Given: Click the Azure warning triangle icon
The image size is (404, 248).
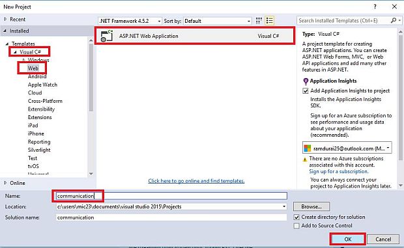Looking at the screenshot, I should [305, 159].
